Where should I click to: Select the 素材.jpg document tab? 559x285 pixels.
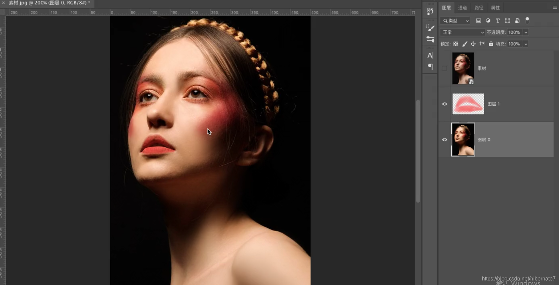coord(49,3)
